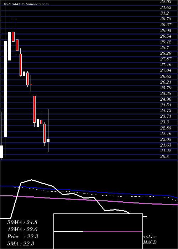This screenshot has width=178, height=249.
Task: Click the Price : 22.3 readout
Action: click(22, 237)
